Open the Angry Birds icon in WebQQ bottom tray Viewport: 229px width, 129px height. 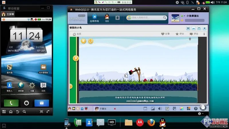[86, 109]
